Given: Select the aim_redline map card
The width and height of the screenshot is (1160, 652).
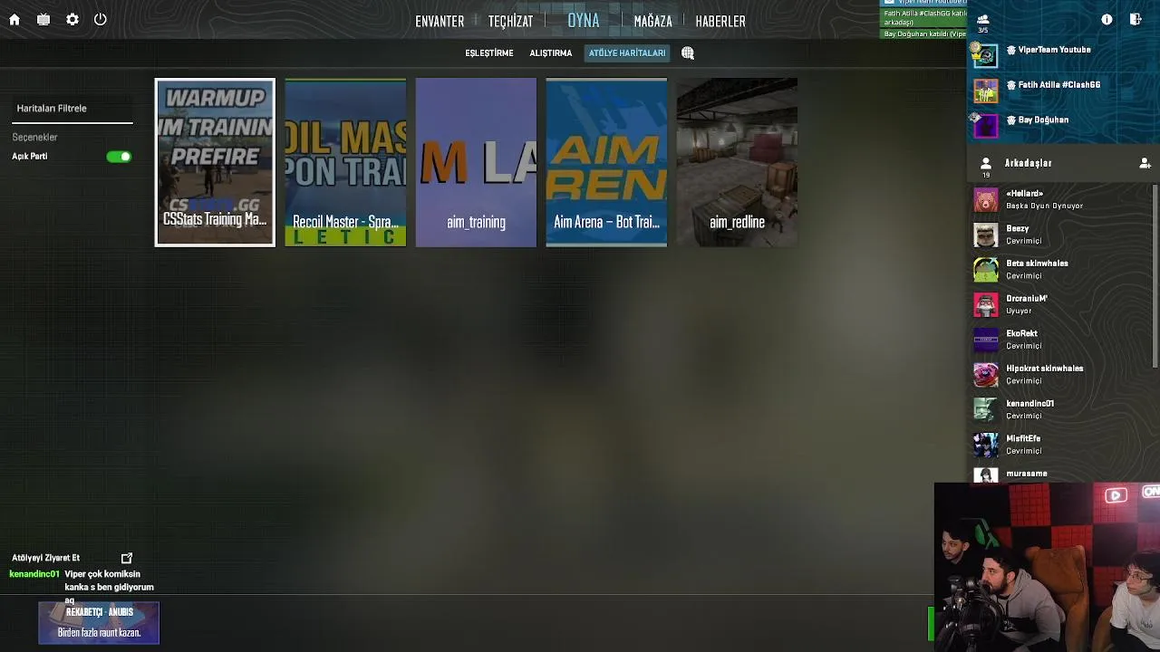Looking at the screenshot, I should (737, 162).
